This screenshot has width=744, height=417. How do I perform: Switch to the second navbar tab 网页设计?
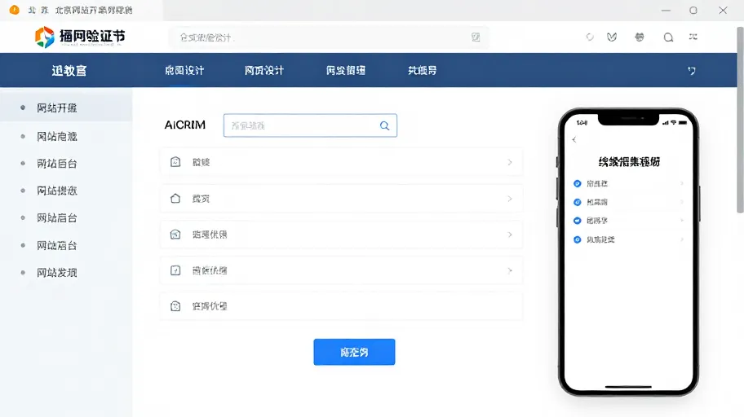264,71
